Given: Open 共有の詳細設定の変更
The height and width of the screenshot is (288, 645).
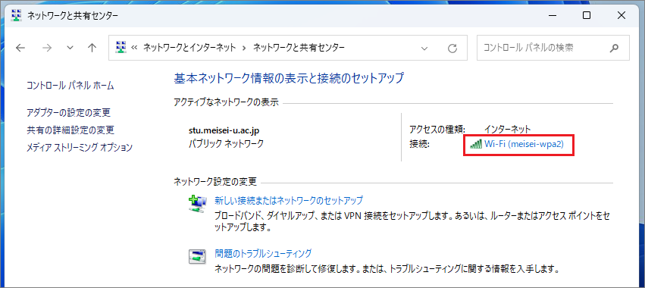Looking at the screenshot, I should pyautogui.click(x=70, y=130).
